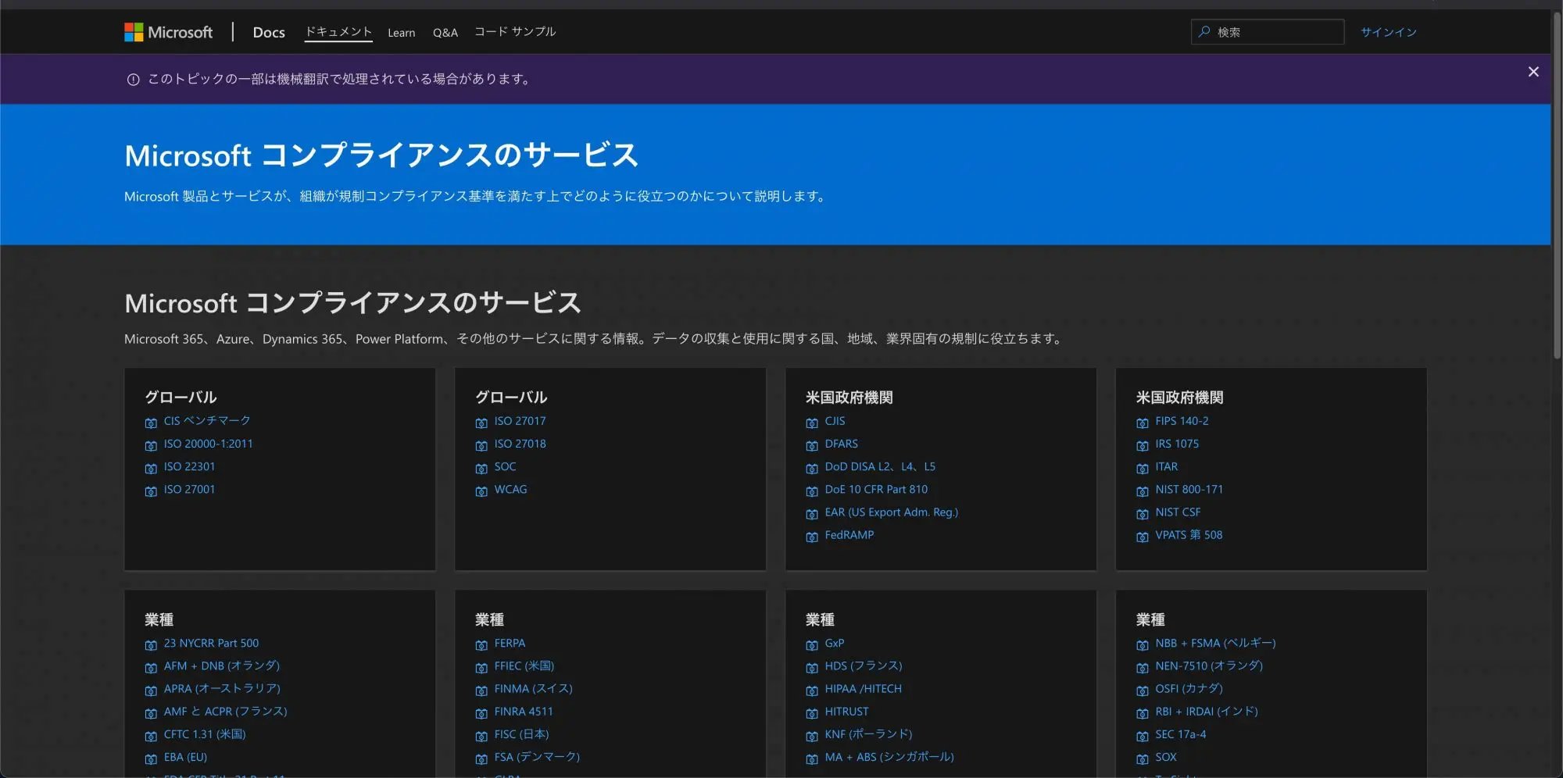Open the DoD DISA L2、L4、L5 link
This screenshot has height=778, width=1563.
pos(880,466)
